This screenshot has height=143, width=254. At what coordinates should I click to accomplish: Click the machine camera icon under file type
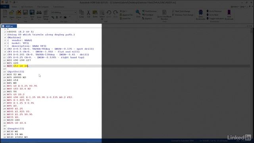click(x=65, y=17)
